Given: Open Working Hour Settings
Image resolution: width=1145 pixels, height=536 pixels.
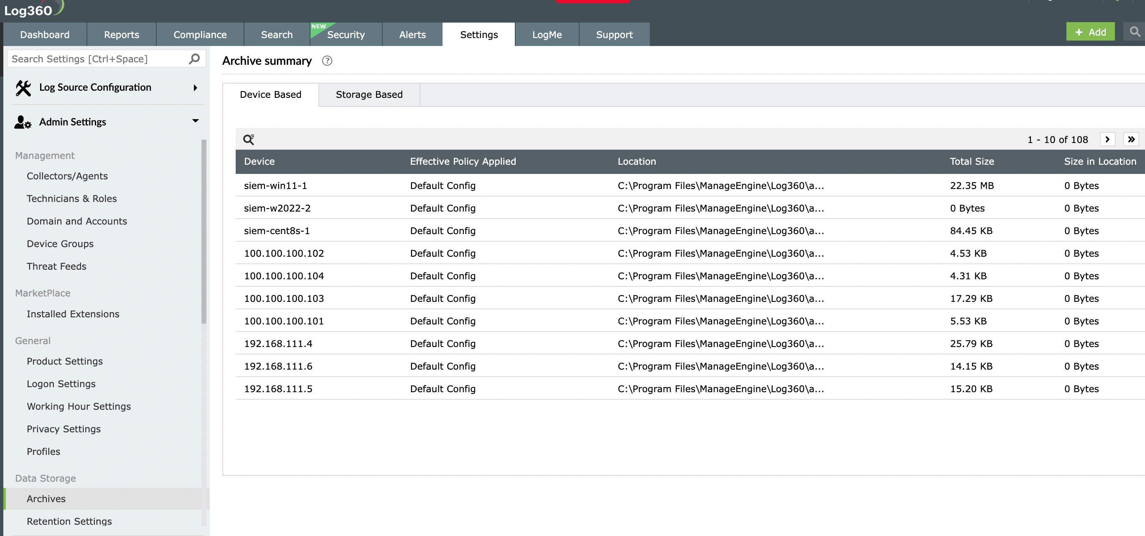Looking at the screenshot, I should [79, 406].
